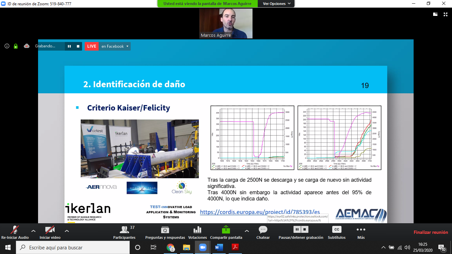The height and width of the screenshot is (254, 452).
Task: Unmute with the Re-Iniciar Audio microphone
Action: pos(15,232)
